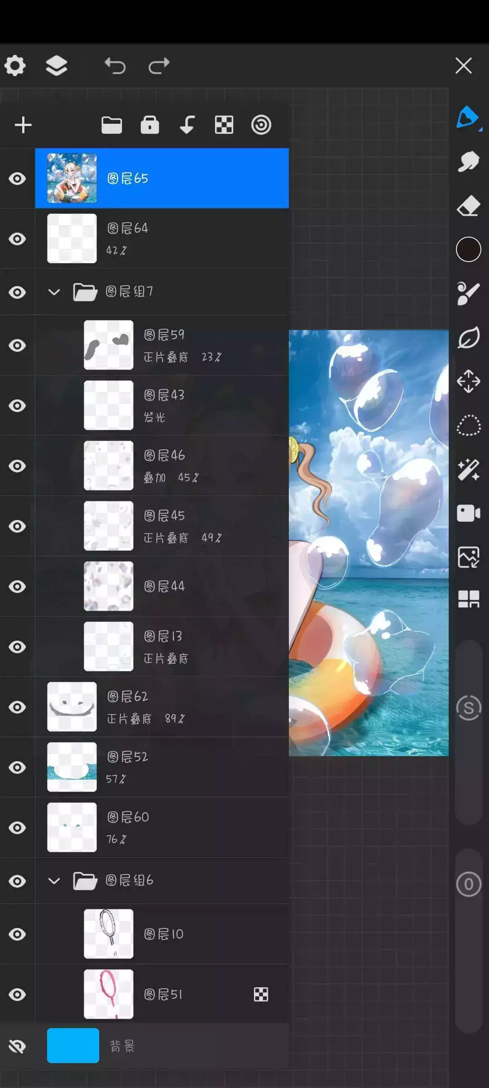Screen dimensions: 489x1088
Task: Select the eraser tool
Action: 468,206
